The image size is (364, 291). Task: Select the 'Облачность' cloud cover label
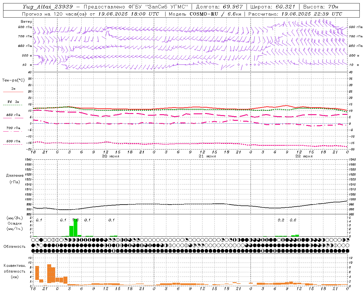(15, 247)
